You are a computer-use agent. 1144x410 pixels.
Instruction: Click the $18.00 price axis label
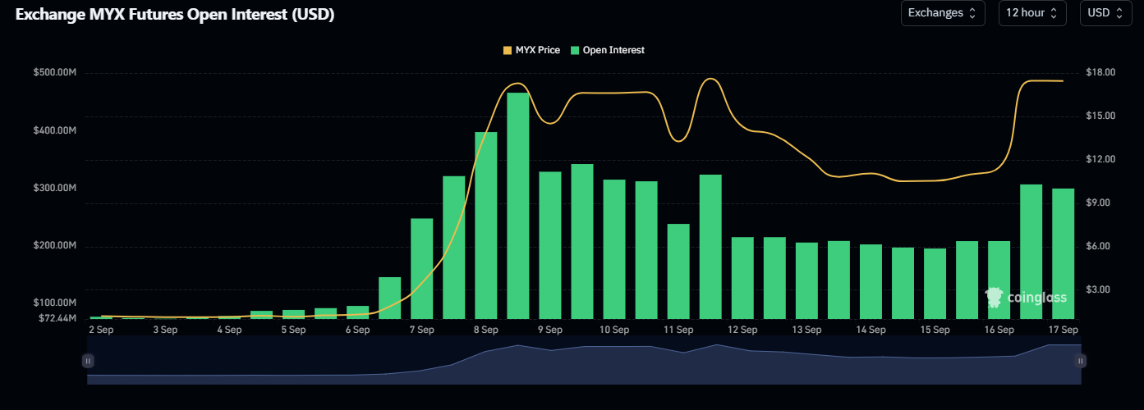(x=1100, y=73)
